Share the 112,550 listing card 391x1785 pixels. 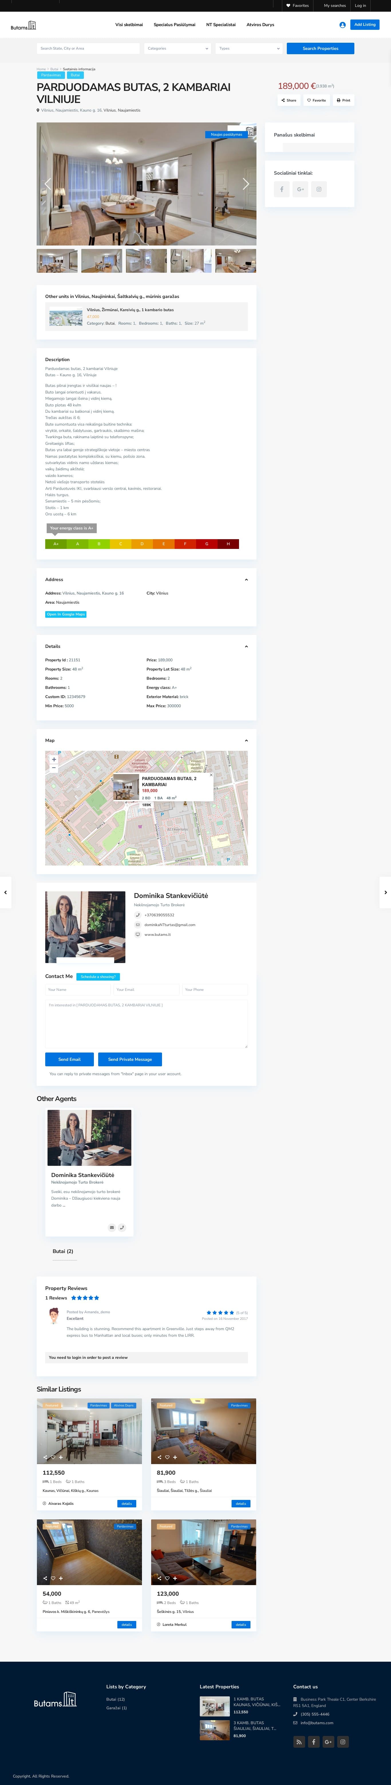46,1457
